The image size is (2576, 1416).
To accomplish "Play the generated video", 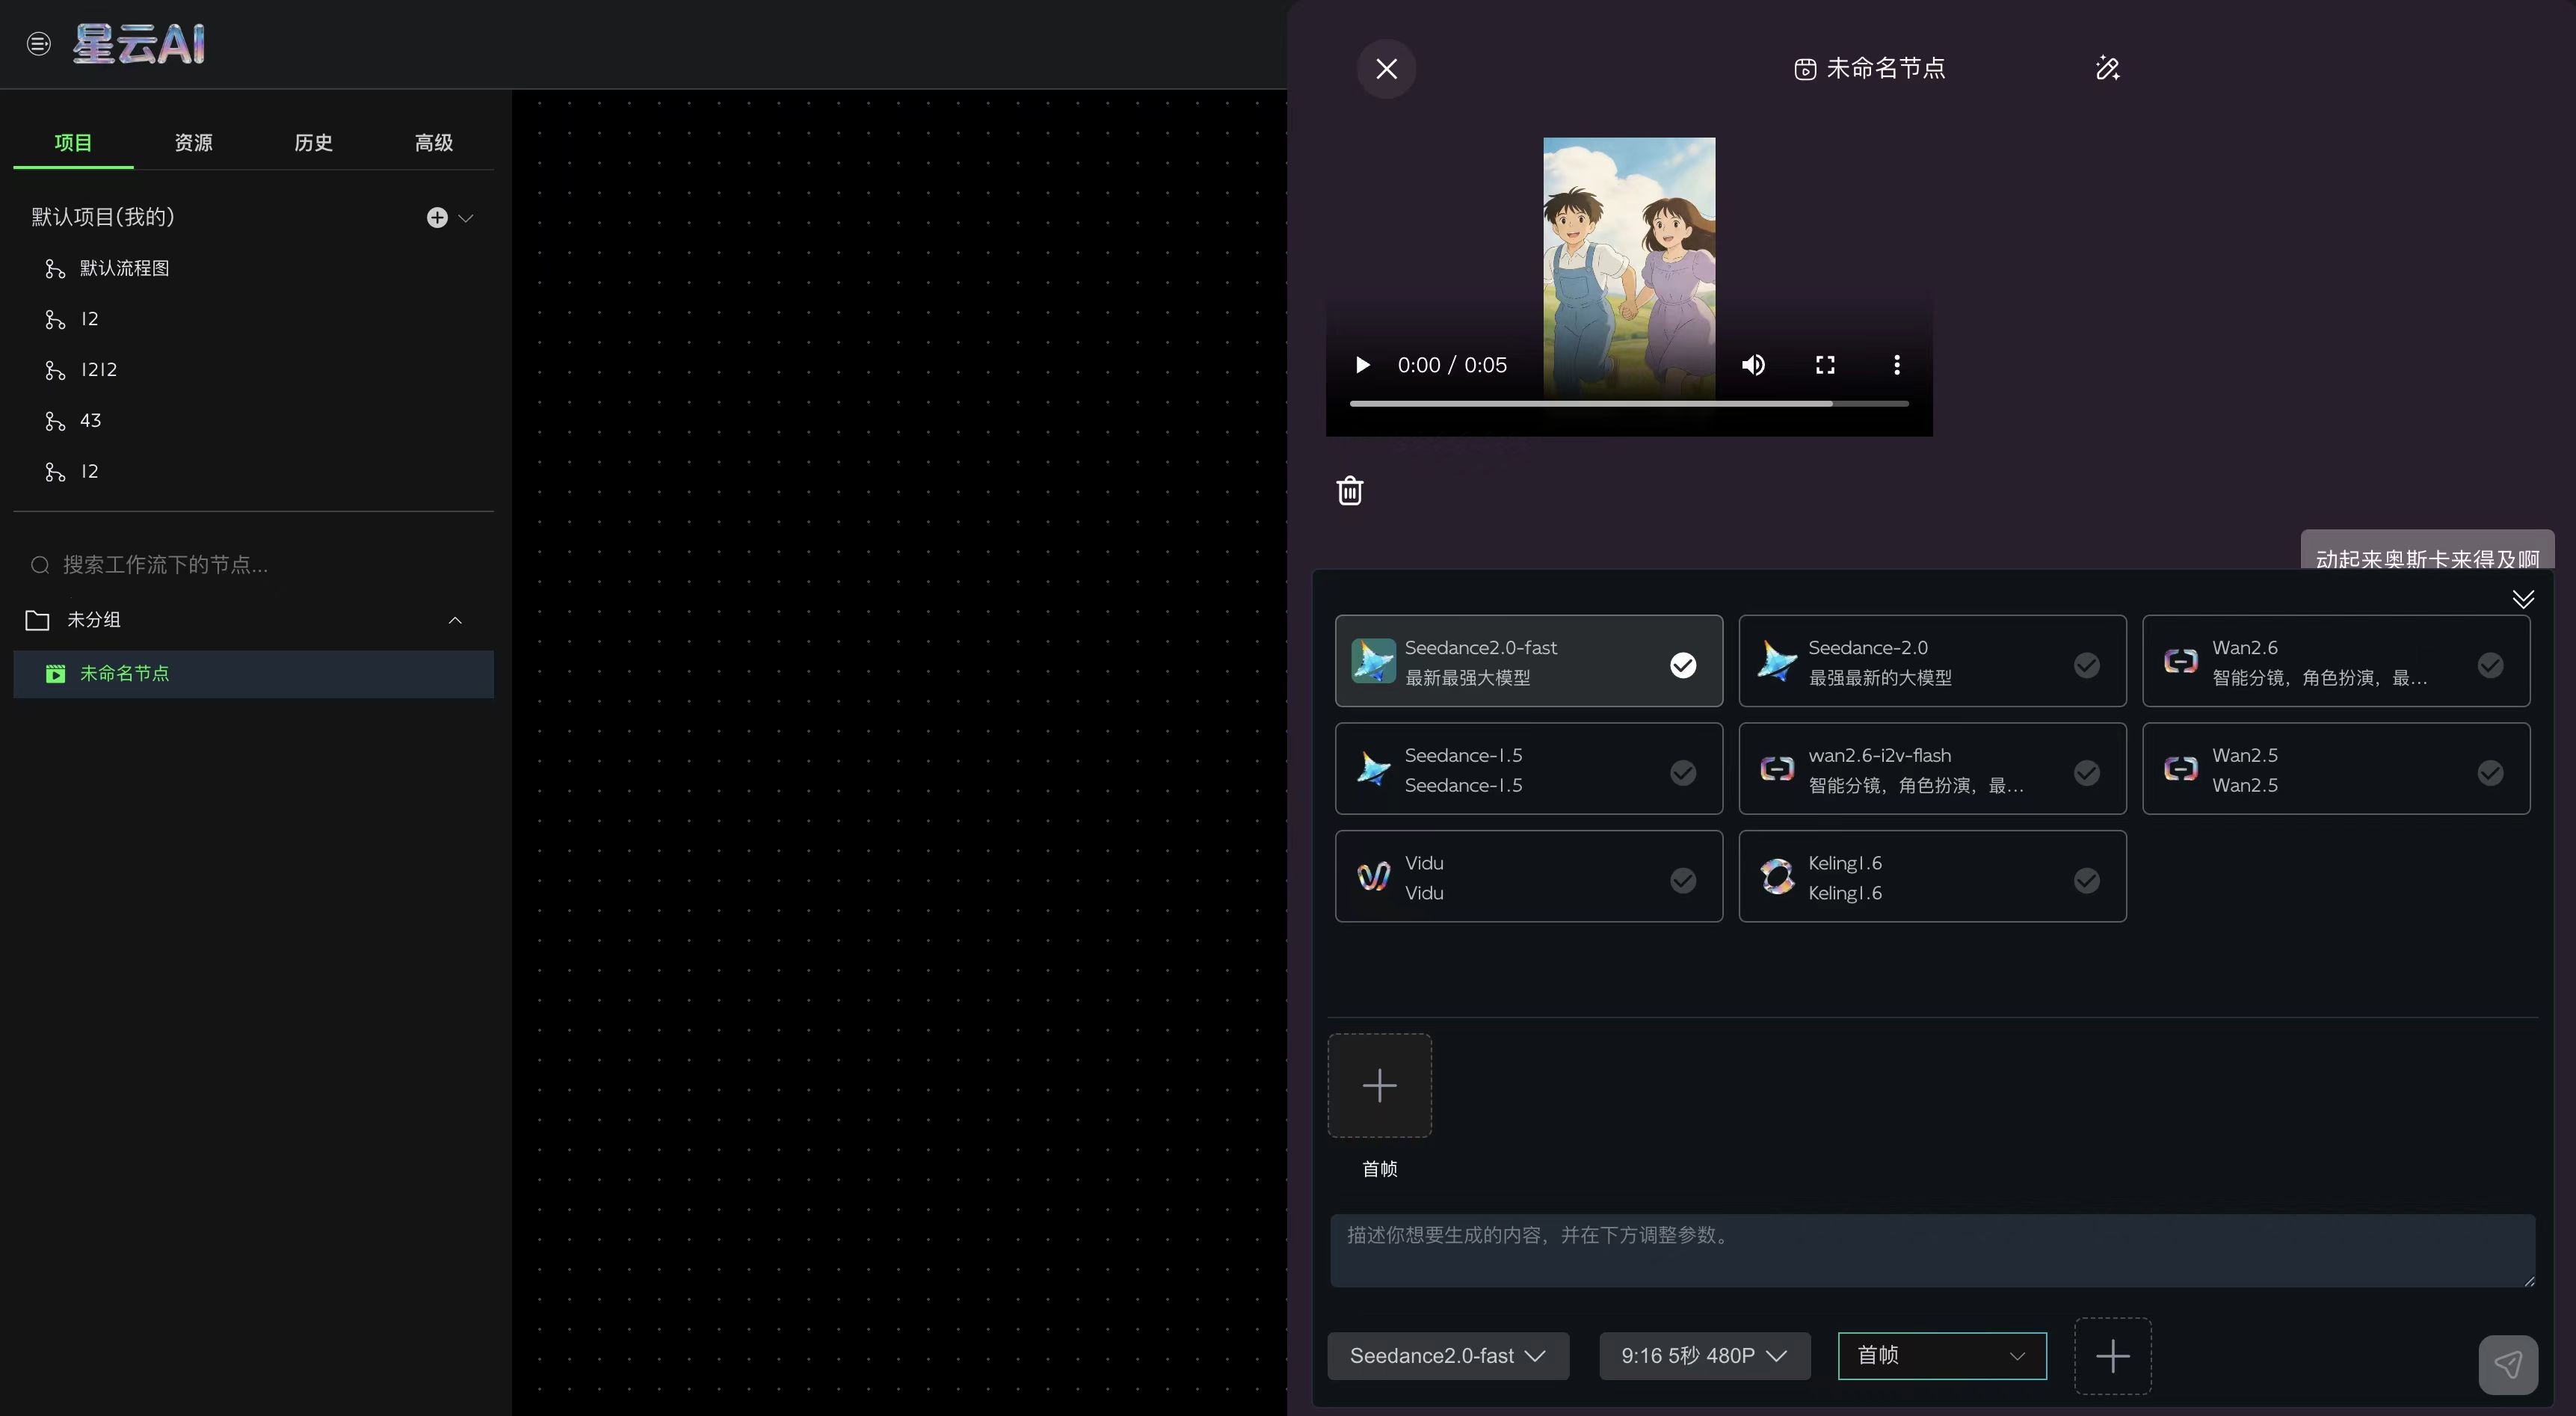I will pyautogui.click(x=1362, y=365).
